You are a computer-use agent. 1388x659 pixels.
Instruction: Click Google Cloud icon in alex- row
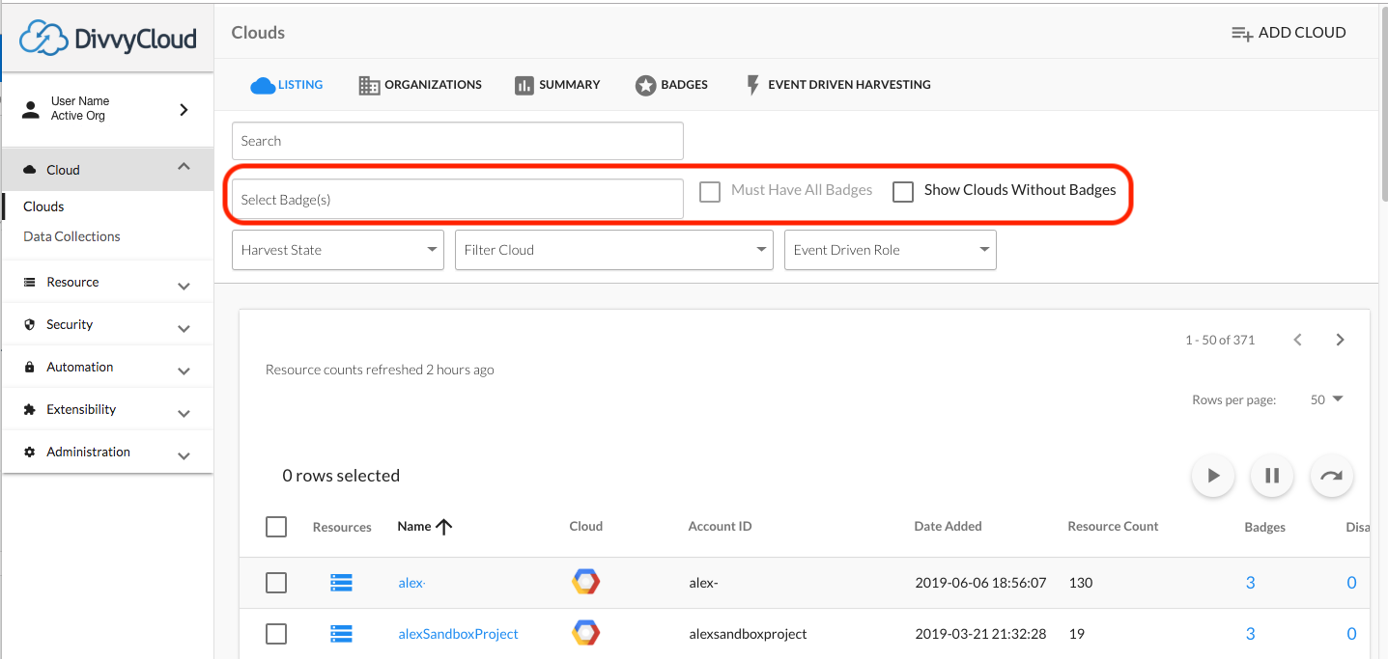[585, 582]
